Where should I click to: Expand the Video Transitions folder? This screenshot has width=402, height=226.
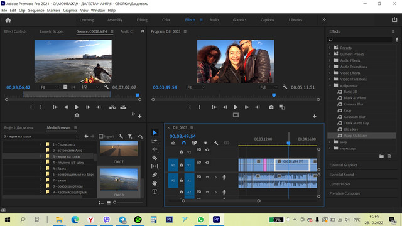point(330,79)
